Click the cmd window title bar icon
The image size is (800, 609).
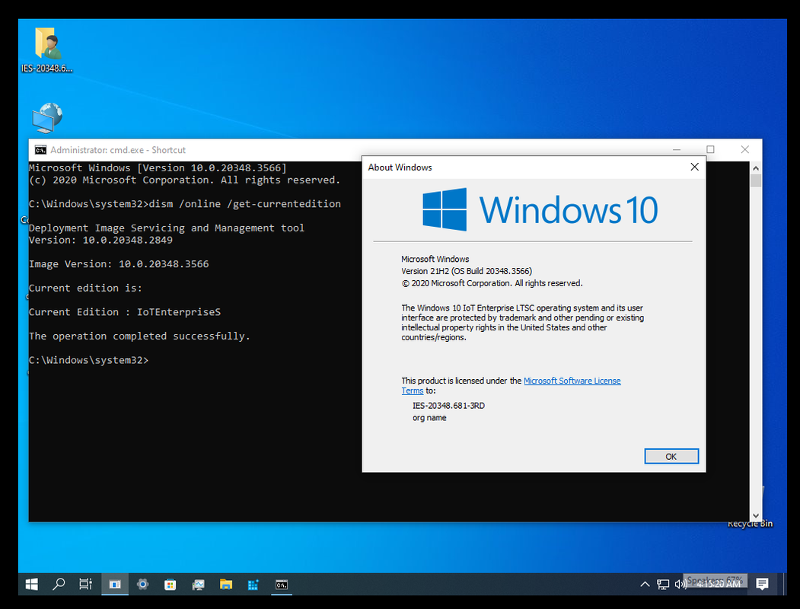pos(40,150)
